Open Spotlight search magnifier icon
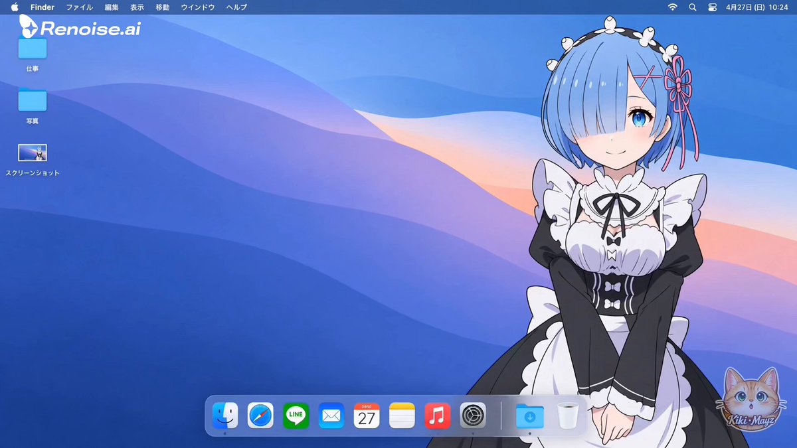This screenshot has width=797, height=448. pyautogui.click(x=693, y=7)
